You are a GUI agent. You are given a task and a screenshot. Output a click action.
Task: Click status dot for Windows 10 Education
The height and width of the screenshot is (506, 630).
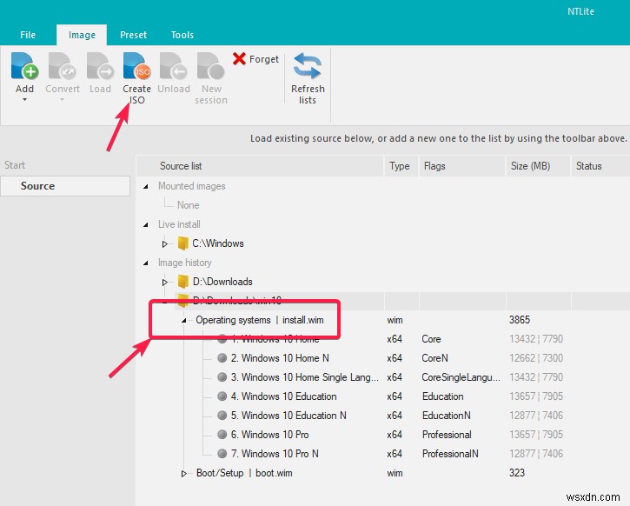click(222, 396)
